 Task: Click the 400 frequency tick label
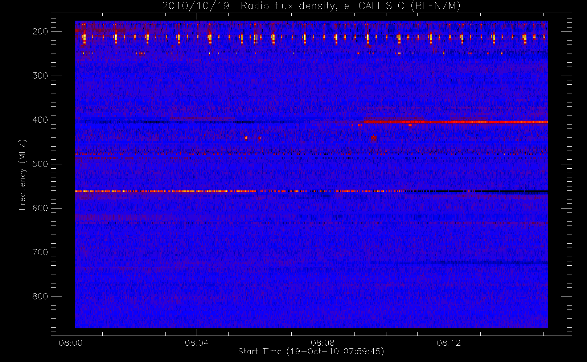[x=40, y=120]
